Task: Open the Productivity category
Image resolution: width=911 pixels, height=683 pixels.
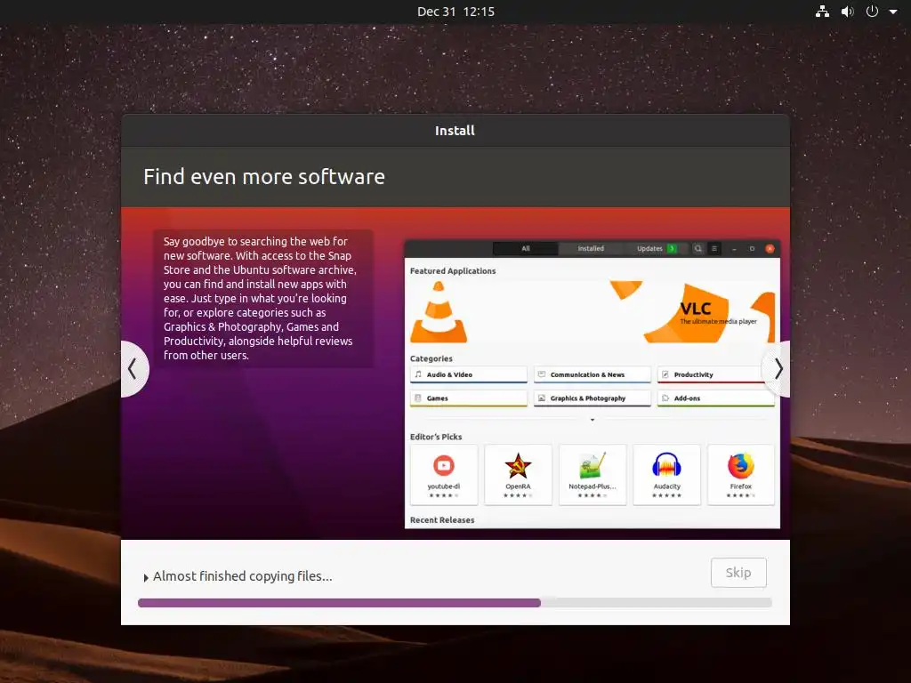Action: (x=716, y=374)
